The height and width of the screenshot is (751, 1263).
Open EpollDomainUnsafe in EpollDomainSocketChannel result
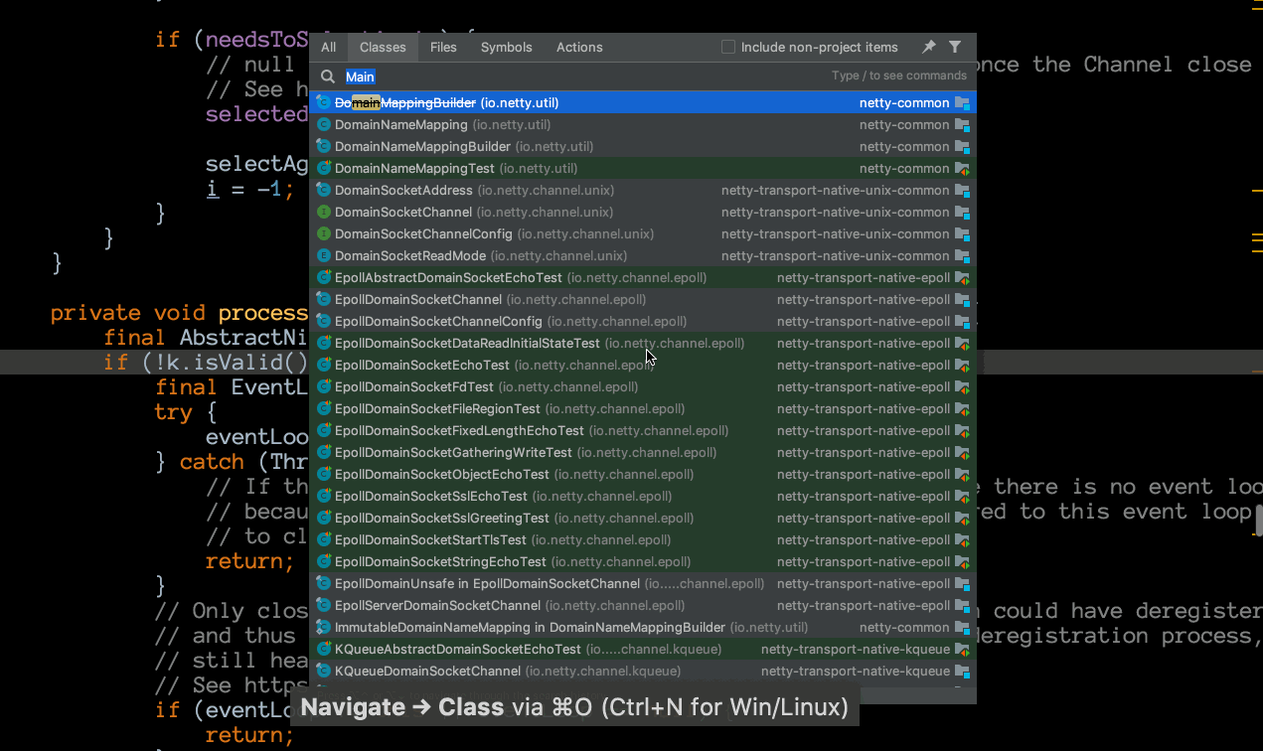[643, 583]
